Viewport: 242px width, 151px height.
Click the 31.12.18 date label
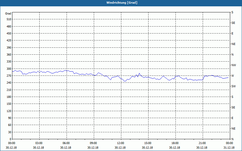[x=229, y=147]
